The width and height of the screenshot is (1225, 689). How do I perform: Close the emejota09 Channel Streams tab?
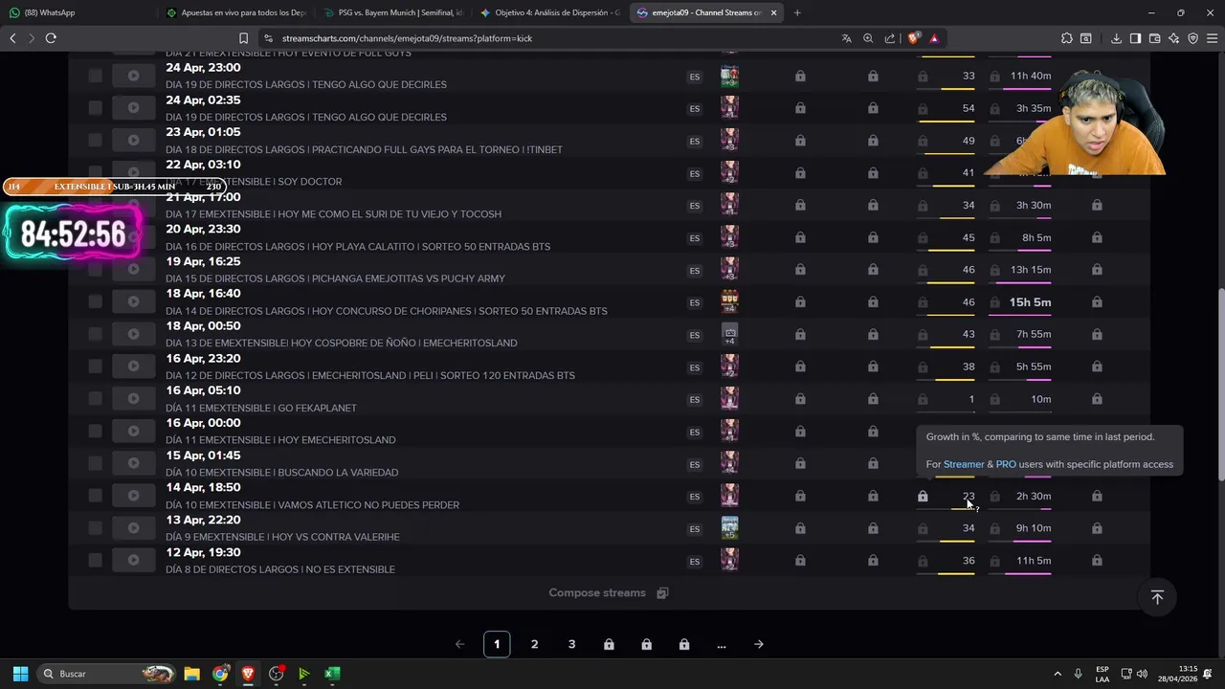click(773, 12)
